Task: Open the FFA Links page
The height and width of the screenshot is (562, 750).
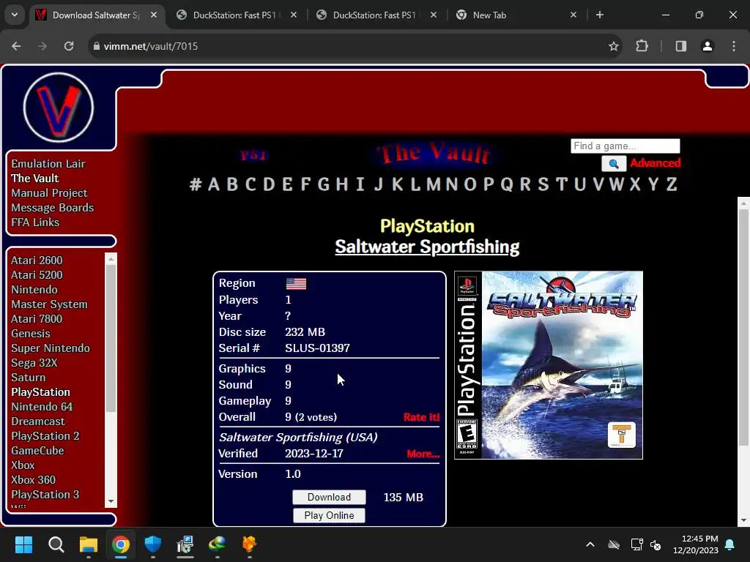Action: tap(35, 222)
